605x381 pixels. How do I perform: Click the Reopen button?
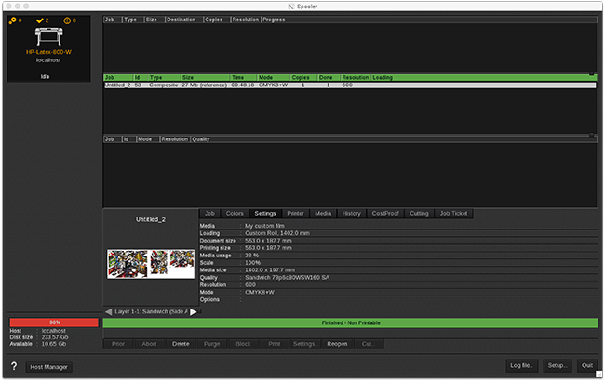tap(337, 344)
